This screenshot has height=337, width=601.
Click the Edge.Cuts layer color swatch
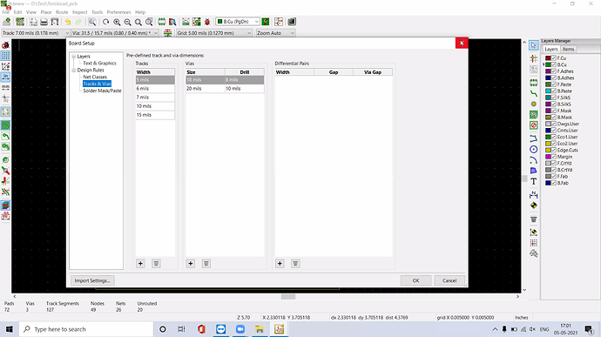(x=548, y=151)
